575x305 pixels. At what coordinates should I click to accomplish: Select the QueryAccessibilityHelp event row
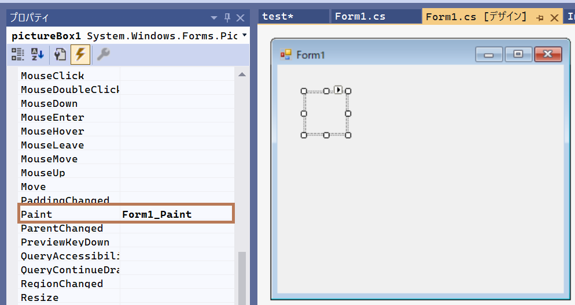click(x=126, y=256)
